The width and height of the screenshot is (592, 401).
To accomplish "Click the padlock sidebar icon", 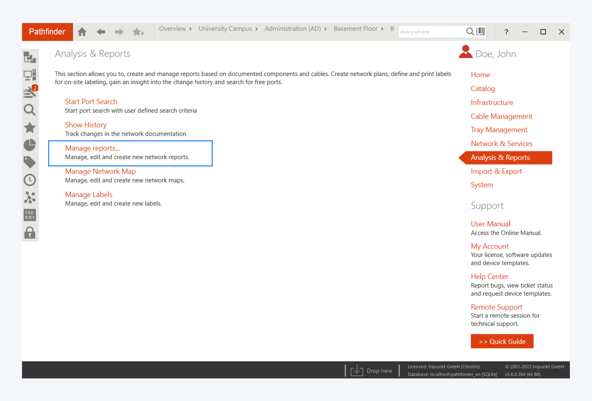I will (x=30, y=233).
